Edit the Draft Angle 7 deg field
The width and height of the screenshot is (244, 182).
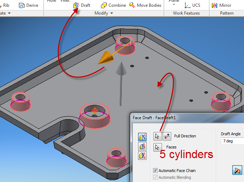click(233, 141)
